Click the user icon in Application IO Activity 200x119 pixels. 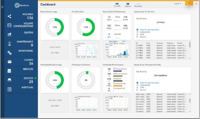pos(137,34)
